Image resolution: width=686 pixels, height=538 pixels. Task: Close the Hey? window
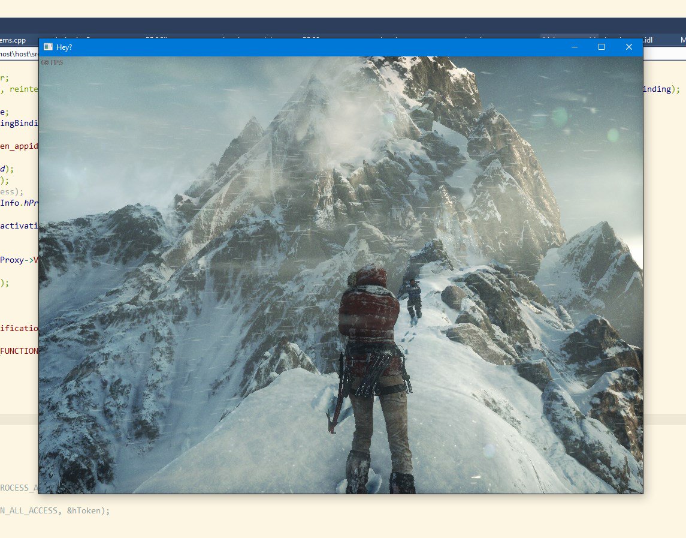pyautogui.click(x=629, y=47)
